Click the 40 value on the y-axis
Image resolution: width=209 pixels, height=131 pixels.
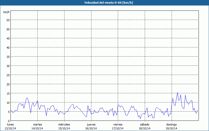coord(8,47)
